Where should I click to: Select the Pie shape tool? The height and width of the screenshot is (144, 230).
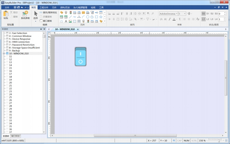92,17
